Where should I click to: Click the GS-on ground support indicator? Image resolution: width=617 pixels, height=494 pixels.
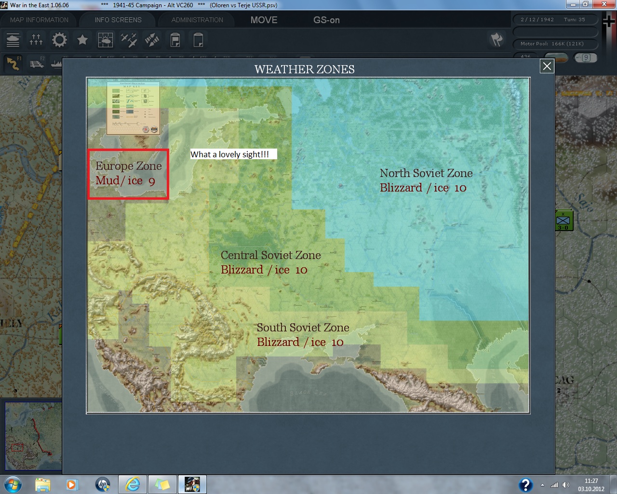point(326,20)
